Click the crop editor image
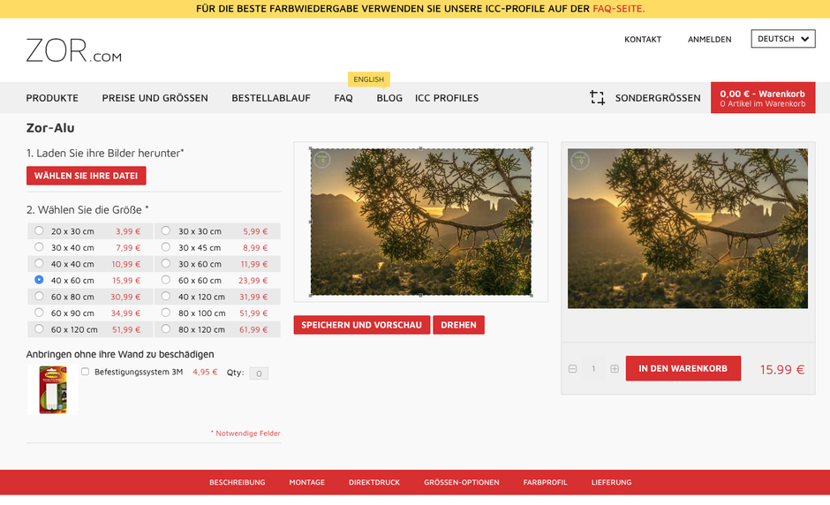The width and height of the screenshot is (830, 505). coord(421,222)
